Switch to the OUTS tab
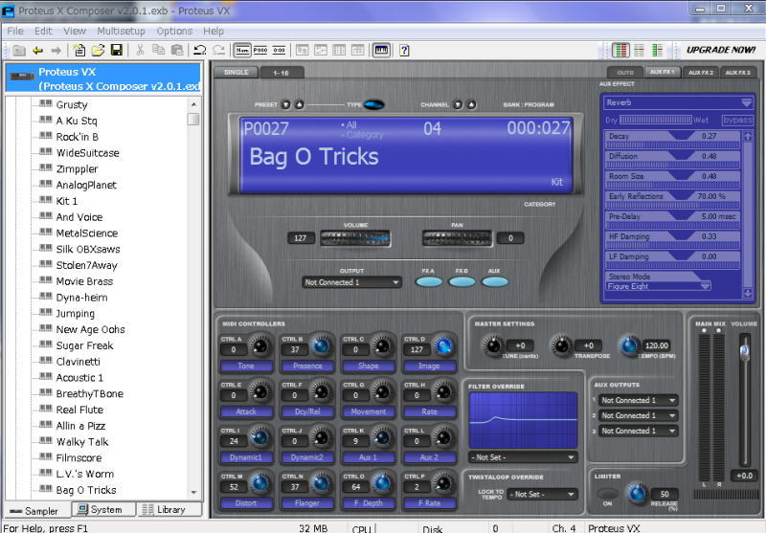This screenshot has width=766, height=533. (x=625, y=72)
